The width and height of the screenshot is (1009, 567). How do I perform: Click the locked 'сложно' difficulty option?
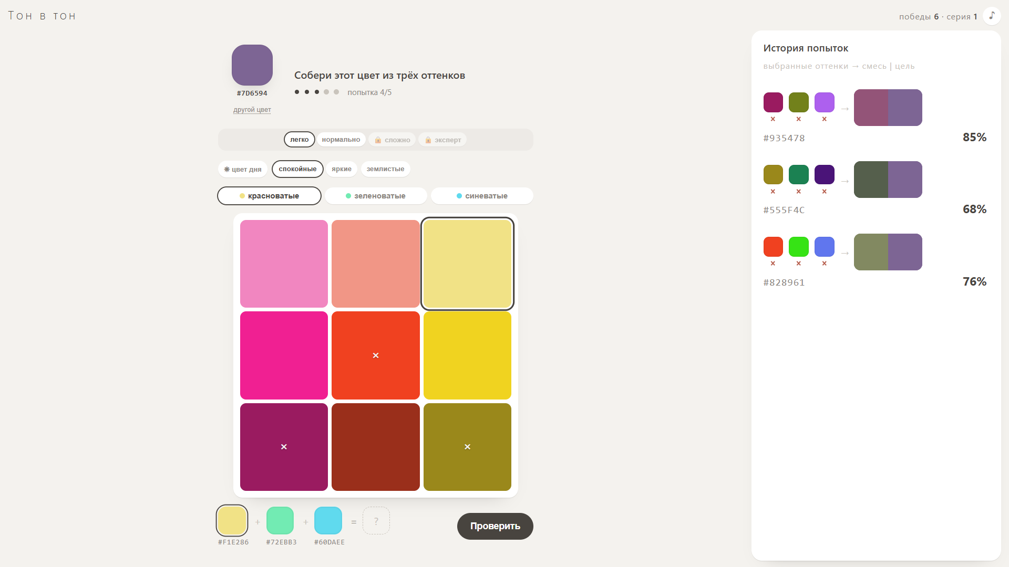392,140
